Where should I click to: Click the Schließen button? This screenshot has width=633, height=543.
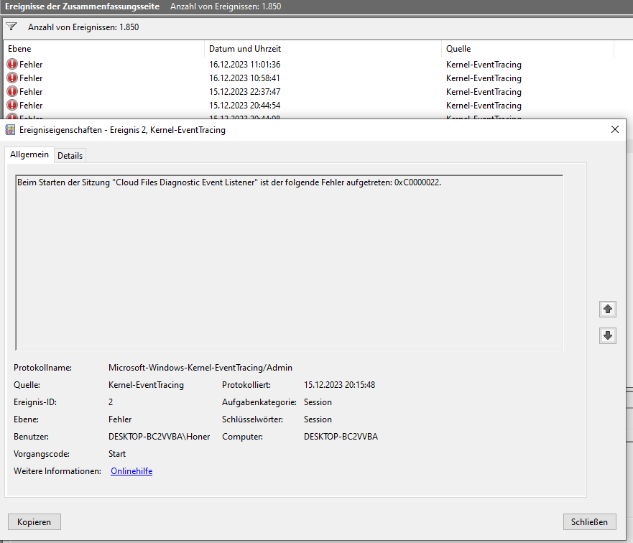pyautogui.click(x=589, y=522)
